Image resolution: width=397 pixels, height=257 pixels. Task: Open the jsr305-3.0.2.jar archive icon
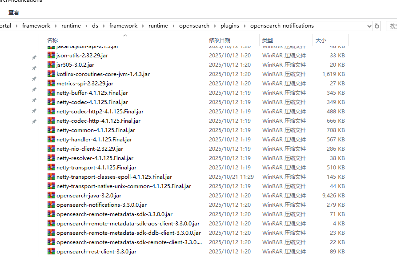51,64
